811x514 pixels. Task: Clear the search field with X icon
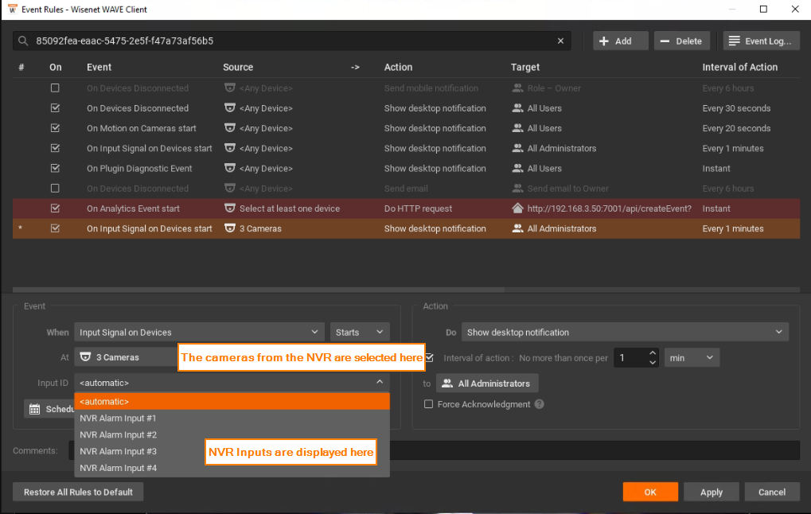point(560,41)
